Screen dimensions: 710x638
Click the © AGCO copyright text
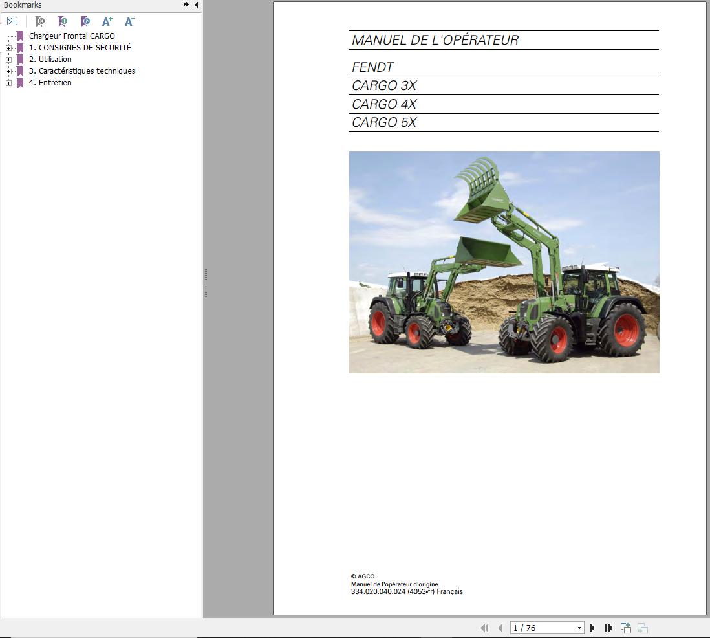click(363, 577)
